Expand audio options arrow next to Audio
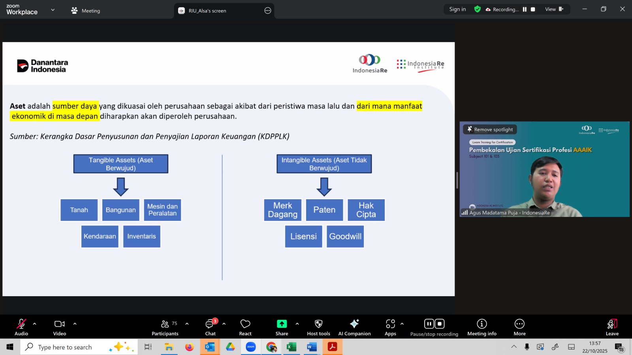This screenshot has height=355, width=632. pos(35,324)
